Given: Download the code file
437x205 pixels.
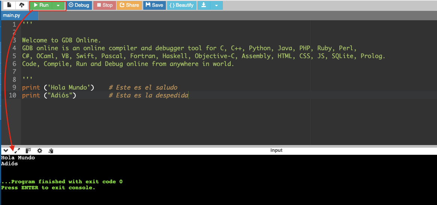Looking at the screenshot, I should (x=204, y=5).
